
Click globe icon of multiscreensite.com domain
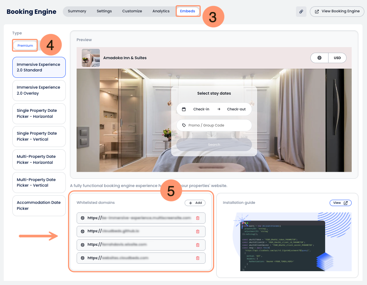tap(82, 218)
